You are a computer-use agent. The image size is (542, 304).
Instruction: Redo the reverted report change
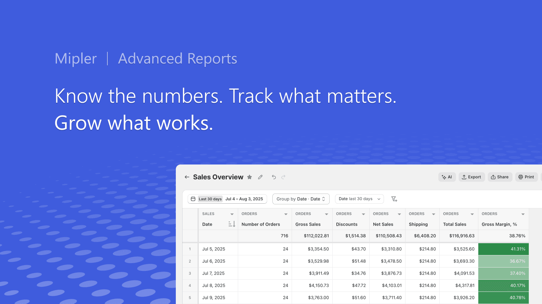tap(283, 177)
